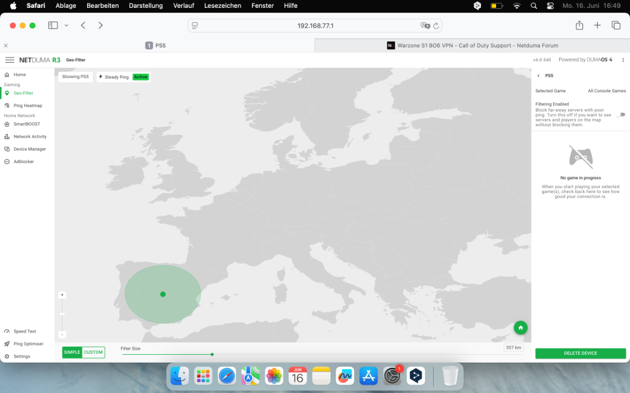This screenshot has width=630, height=393.
Task: Zoom in the map with plus button
Action: point(62,295)
